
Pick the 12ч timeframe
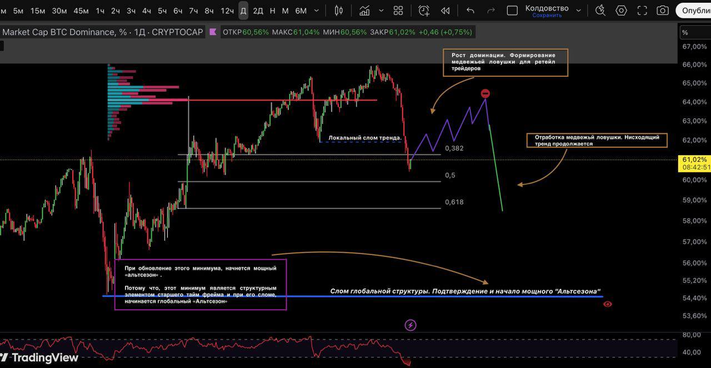tap(227, 11)
